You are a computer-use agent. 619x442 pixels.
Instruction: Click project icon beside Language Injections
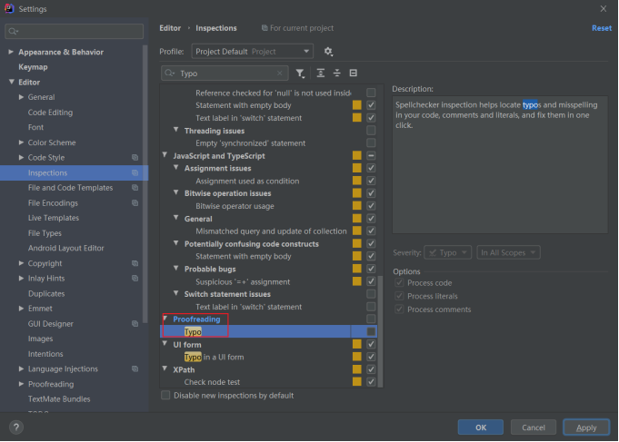pos(135,368)
